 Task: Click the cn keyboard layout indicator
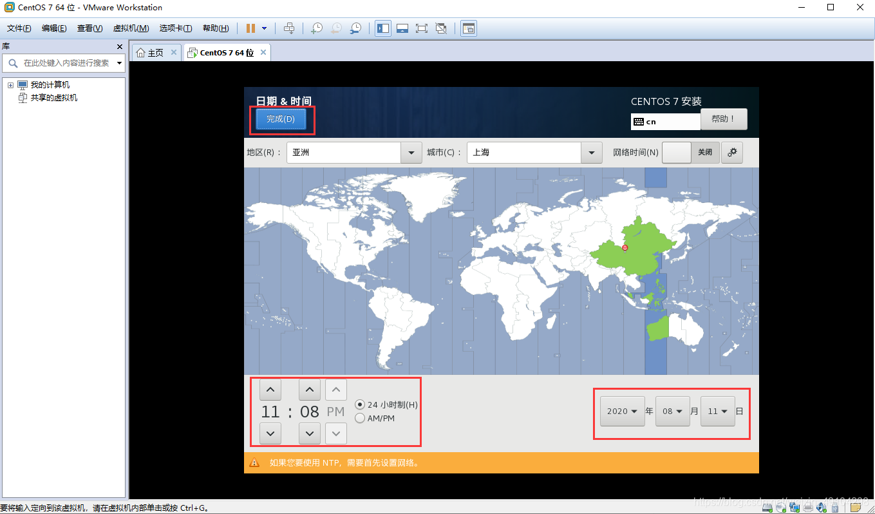pyautogui.click(x=666, y=121)
